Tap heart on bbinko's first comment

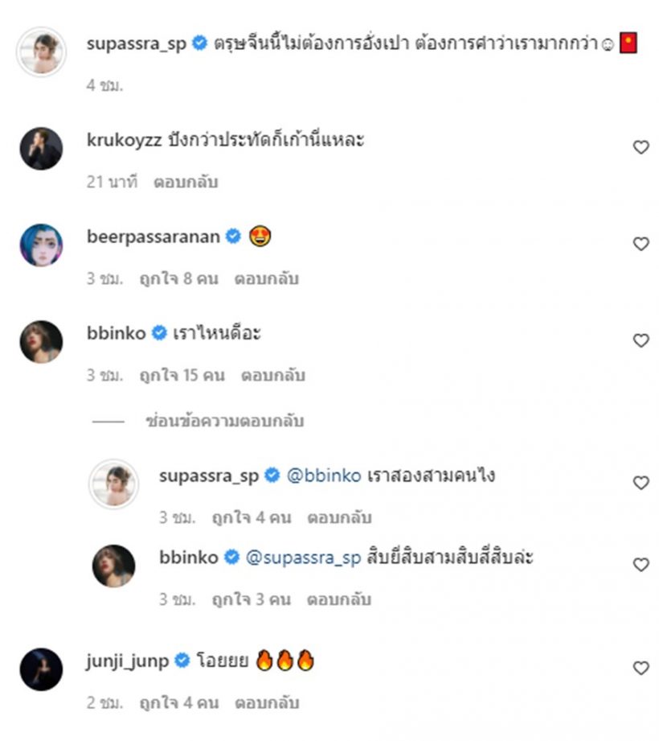tap(641, 340)
